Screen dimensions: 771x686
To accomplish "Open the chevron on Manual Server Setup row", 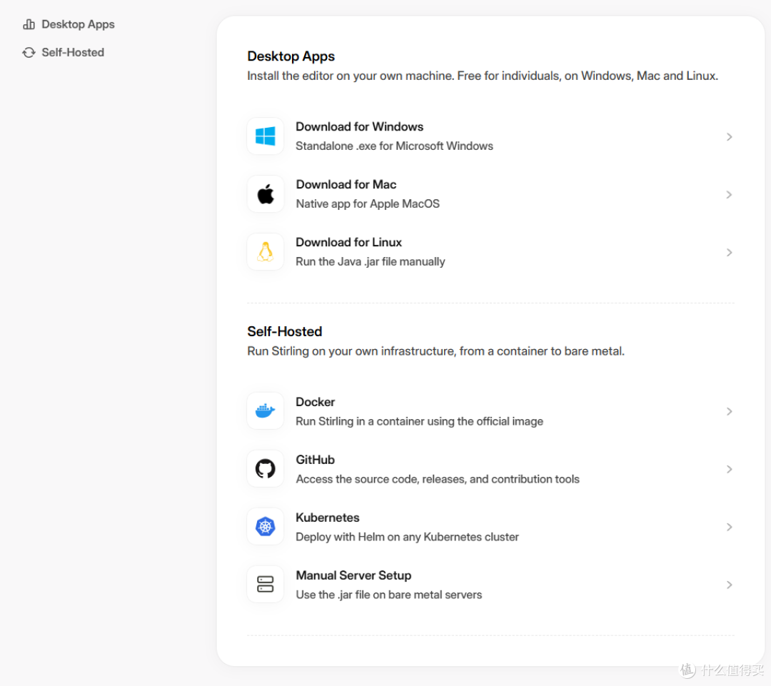I will coord(729,585).
